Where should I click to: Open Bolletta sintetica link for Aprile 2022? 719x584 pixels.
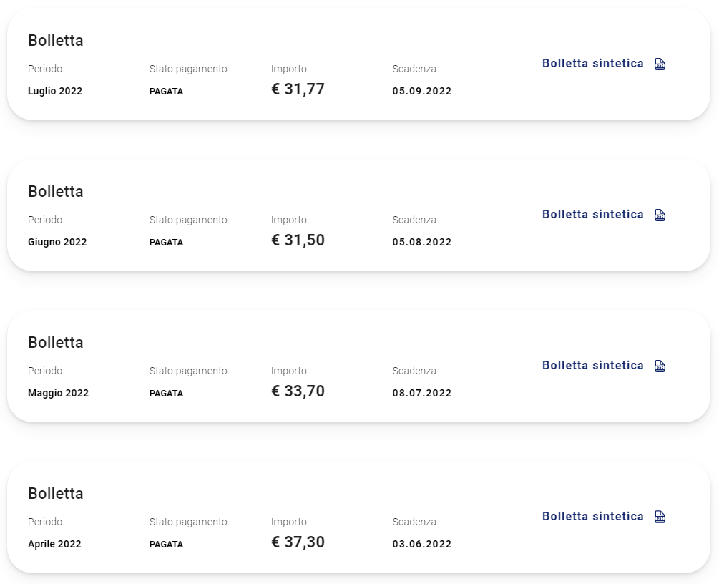[x=593, y=516]
